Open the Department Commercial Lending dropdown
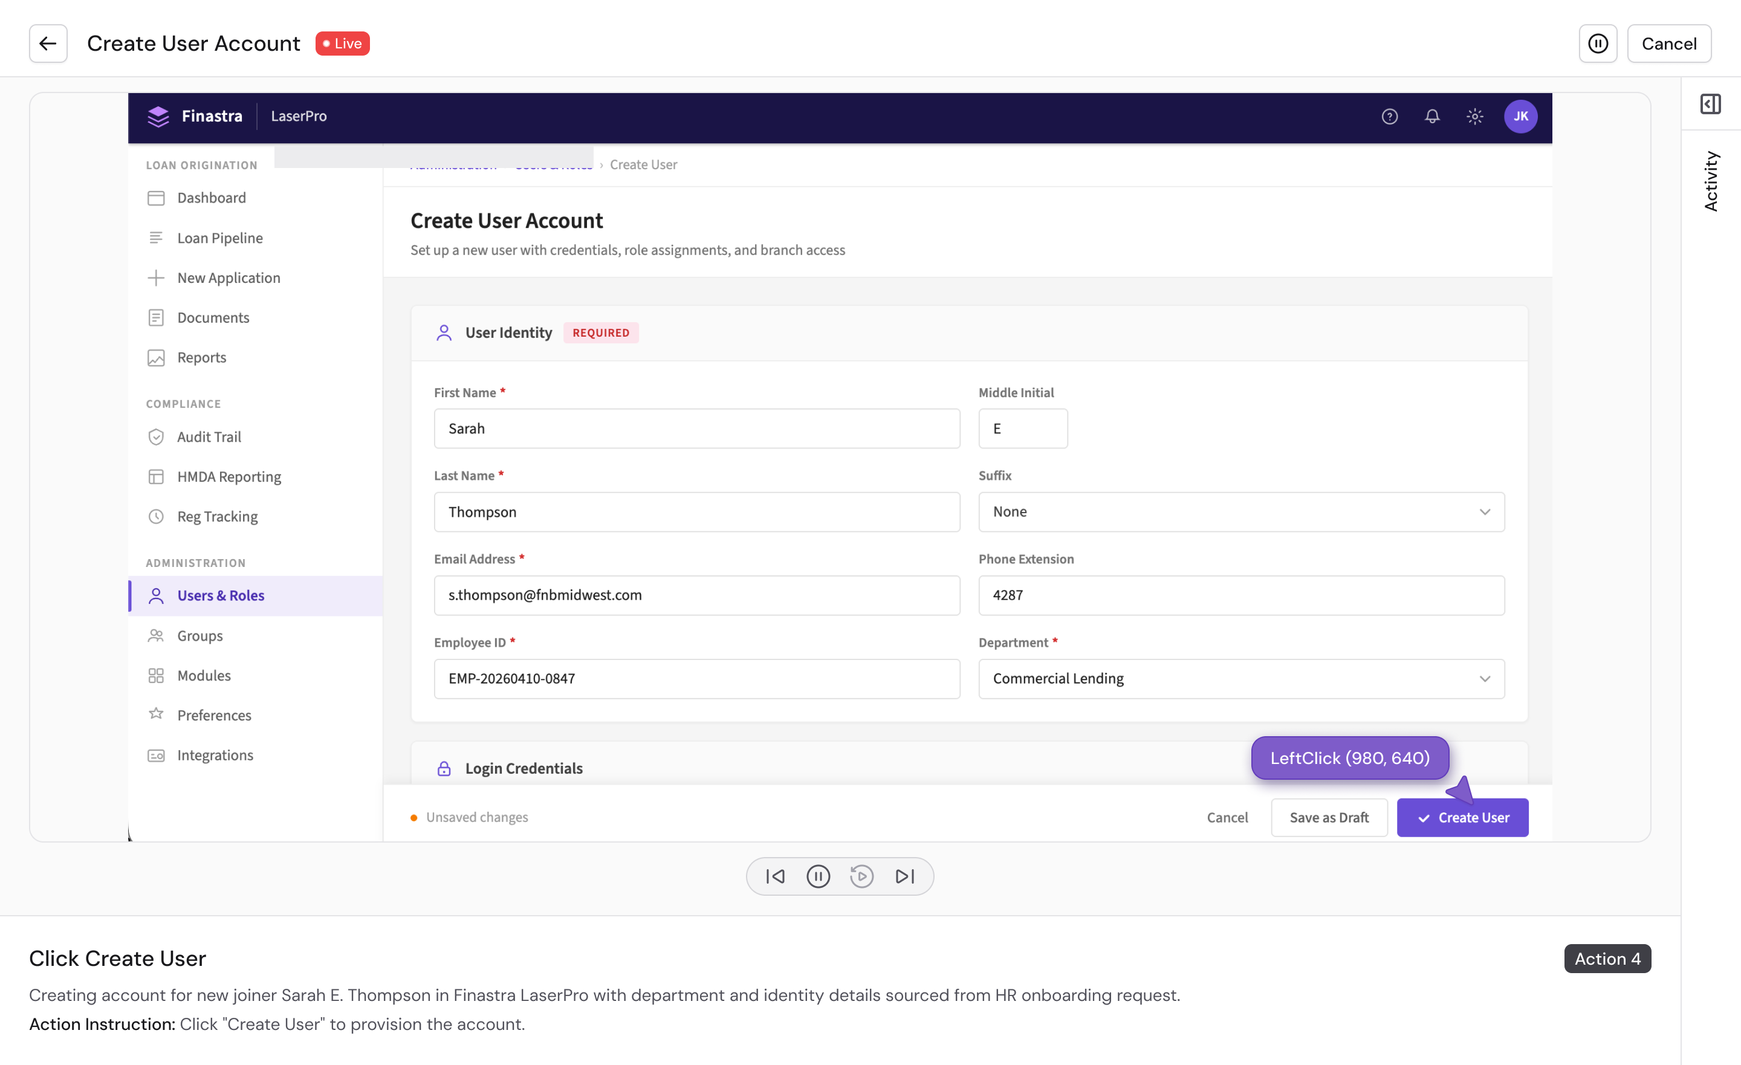Screen dimensions: 1741x1065 tap(1240, 678)
